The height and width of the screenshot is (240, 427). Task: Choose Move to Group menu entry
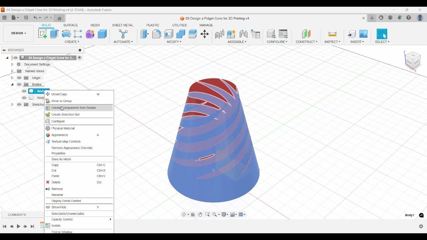pyautogui.click(x=79, y=101)
